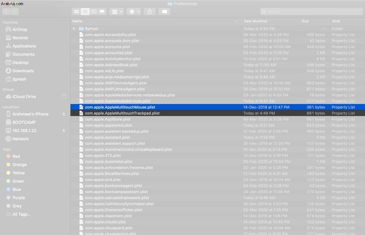Viewport: 365px width, 235px height.
Task: Open Downloads in the sidebar
Action: point(20,71)
